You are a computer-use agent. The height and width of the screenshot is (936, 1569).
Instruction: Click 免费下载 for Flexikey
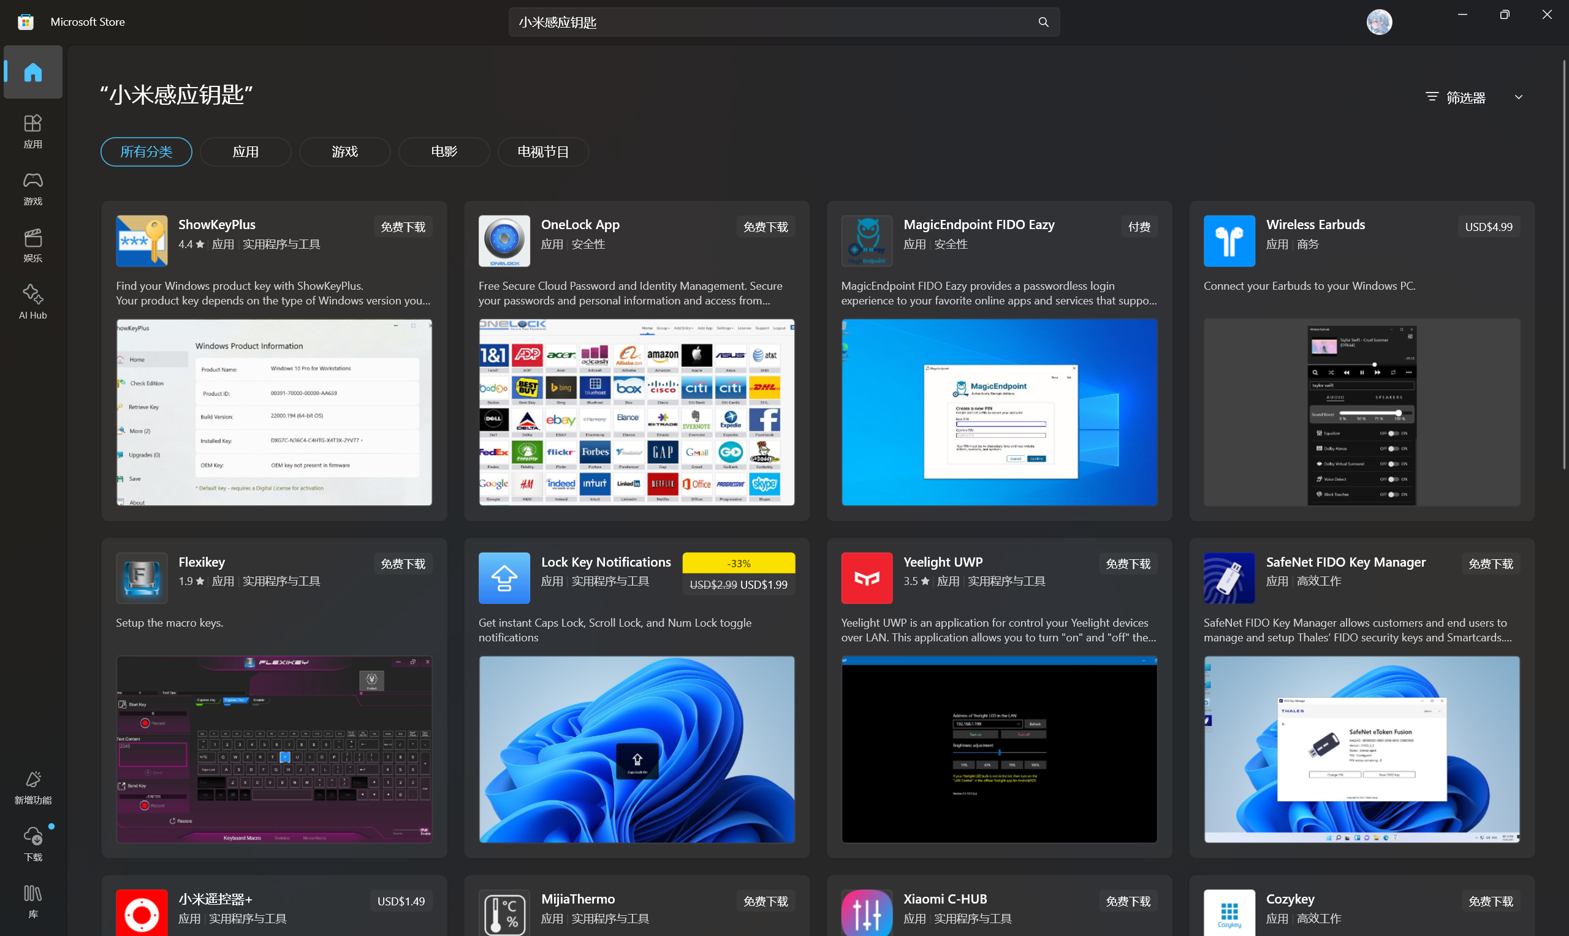[403, 564]
